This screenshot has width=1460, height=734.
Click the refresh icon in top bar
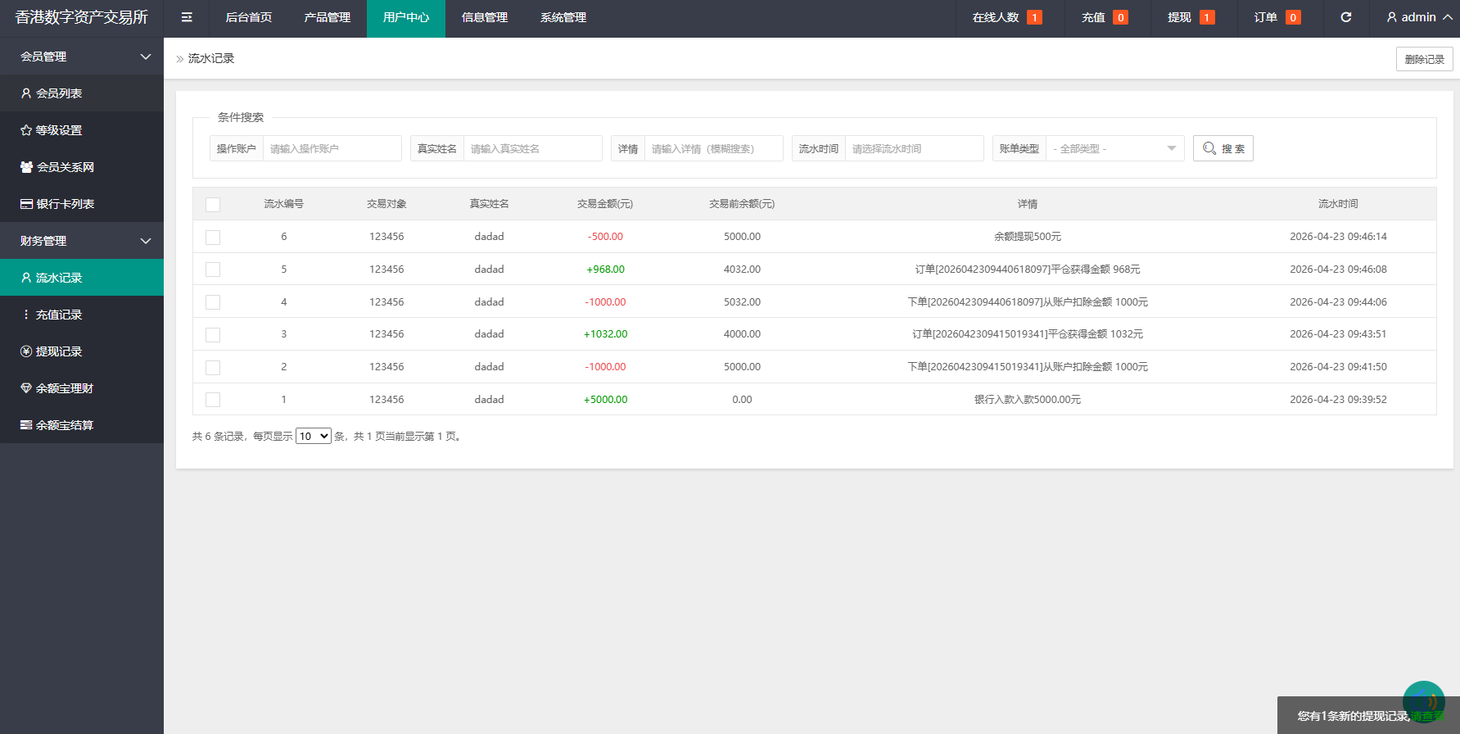point(1345,17)
